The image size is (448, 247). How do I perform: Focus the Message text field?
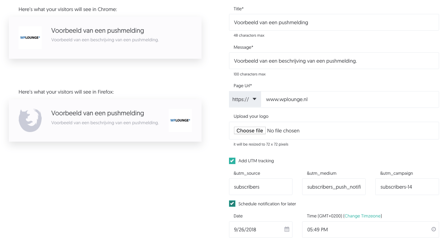point(334,61)
